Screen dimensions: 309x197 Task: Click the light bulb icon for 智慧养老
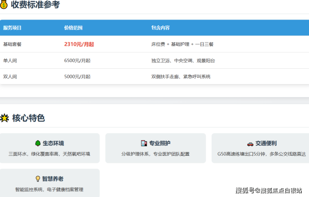tap(38, 179)
